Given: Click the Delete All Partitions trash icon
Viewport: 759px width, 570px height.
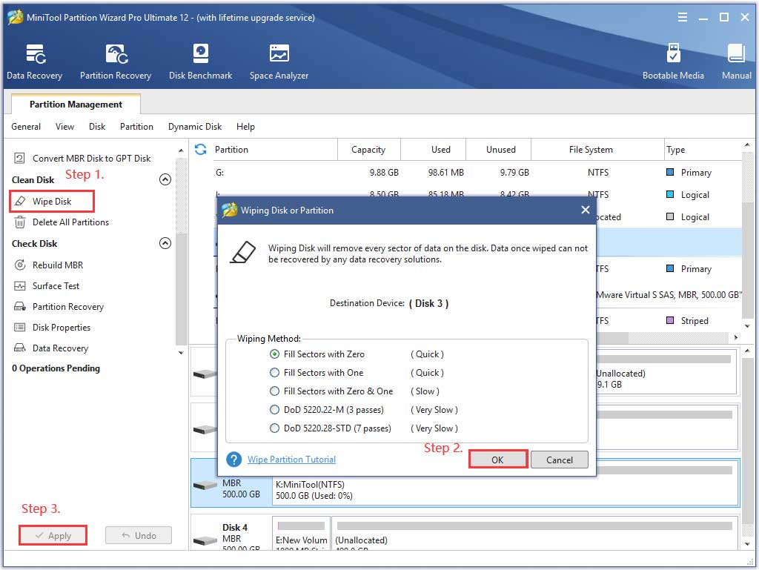Looking at the screenshot, I should coord(20,222).
